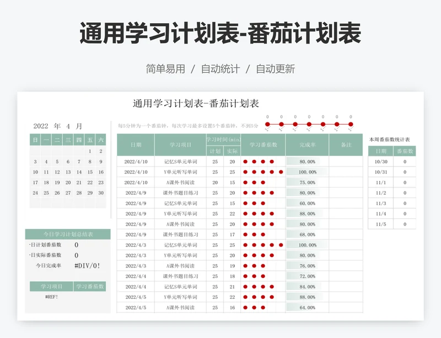Select calendar day 21
441x338 pixels.
pos(79,183)
